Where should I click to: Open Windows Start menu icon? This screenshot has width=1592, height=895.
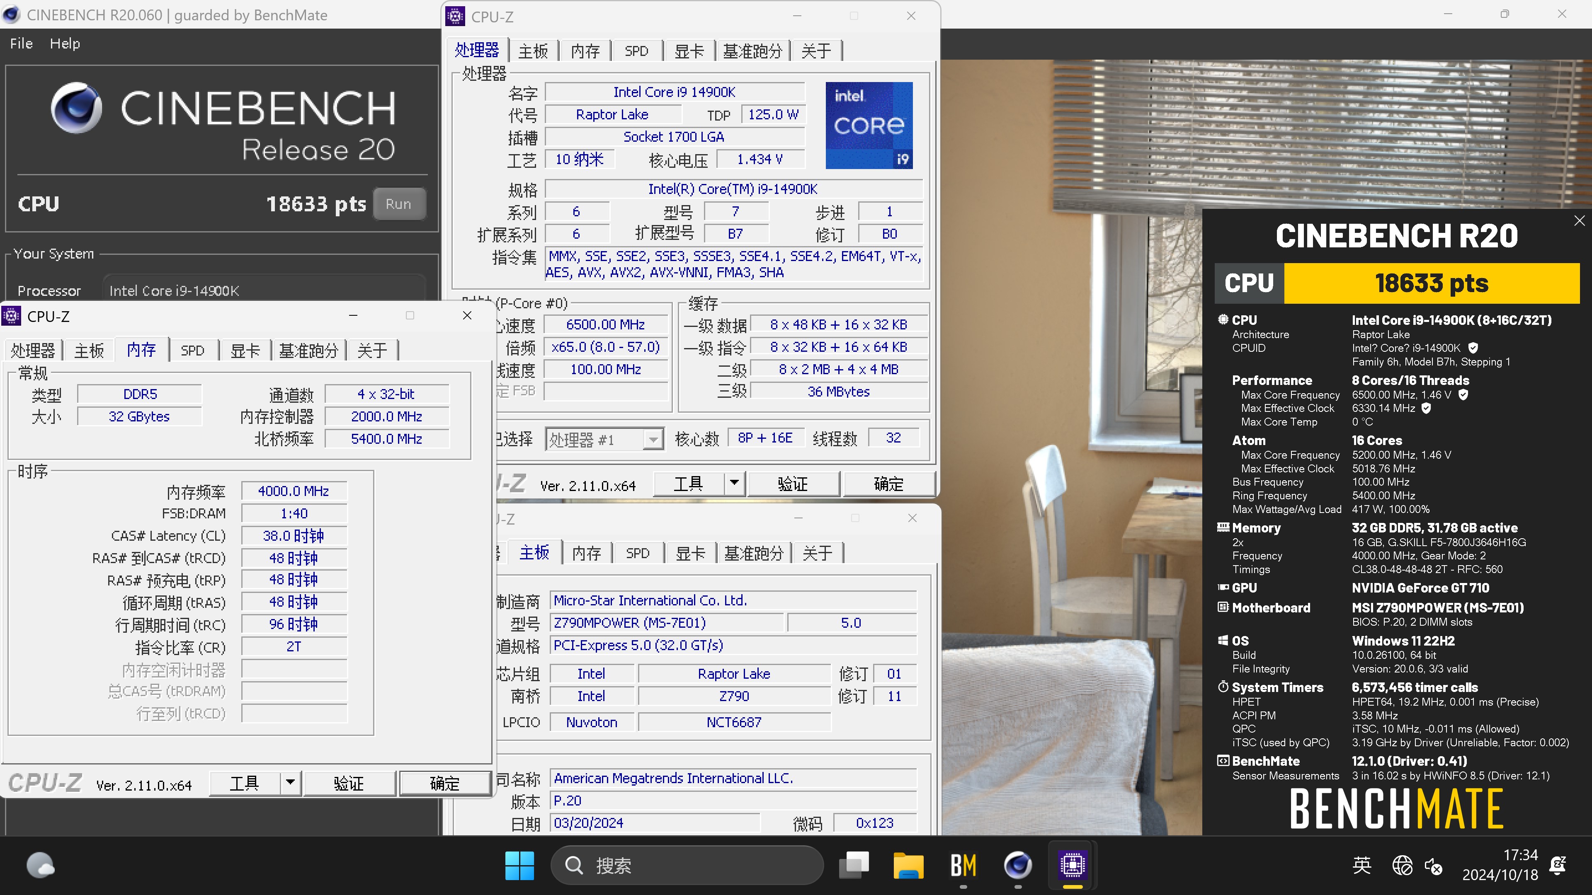[x=519, y=865]
